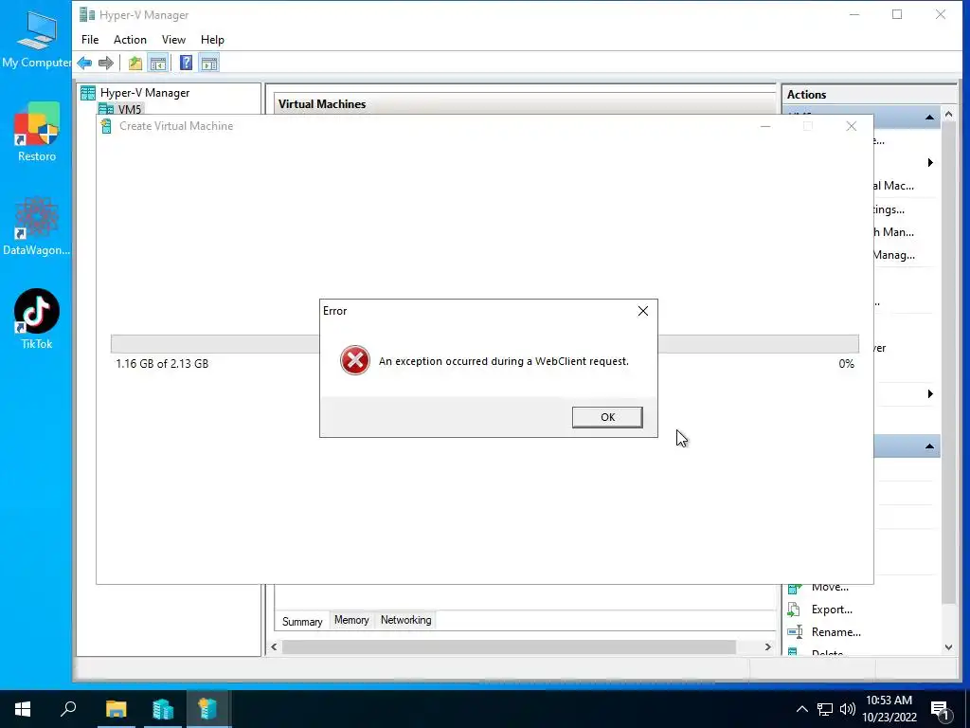The width and height of the screenshot is (970, 728).
Task: Click the up-one-level folder toolbar icon
Action: click(x=135, y=63)
